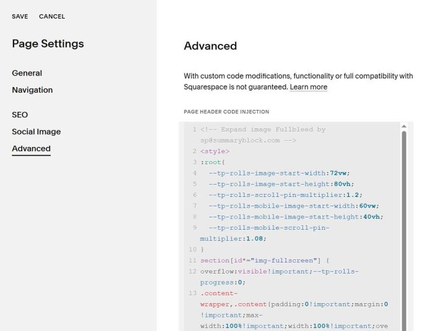
Task: Go to the SEO settings tab
Action: pyautogui.click(x=20, y=115)
